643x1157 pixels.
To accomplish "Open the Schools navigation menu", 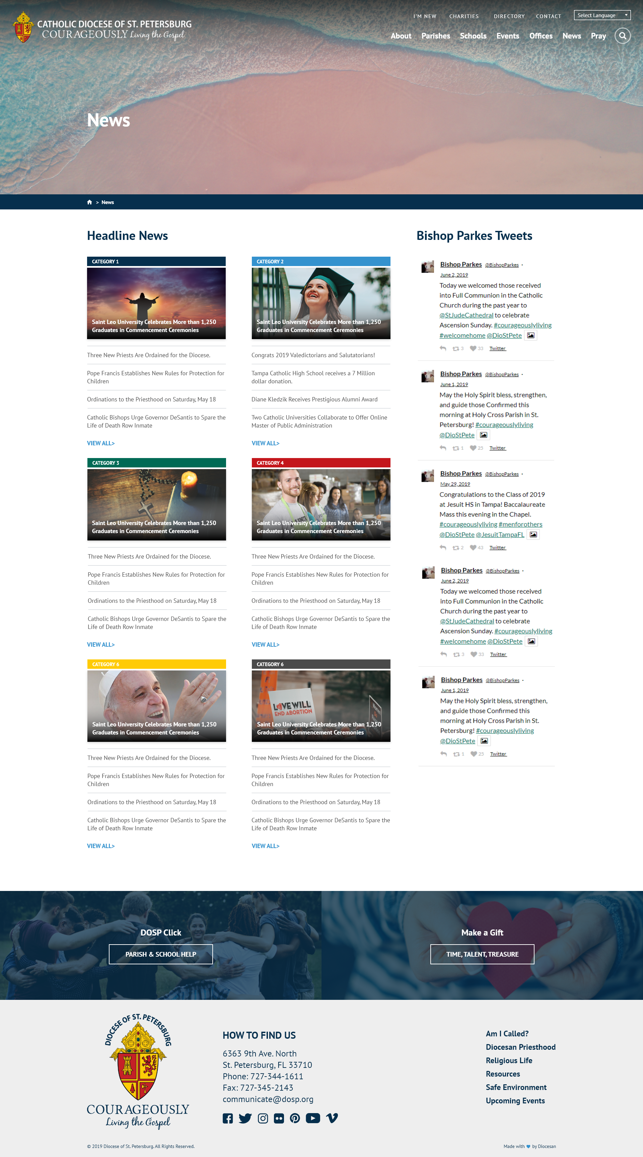I will pos(473,36).
